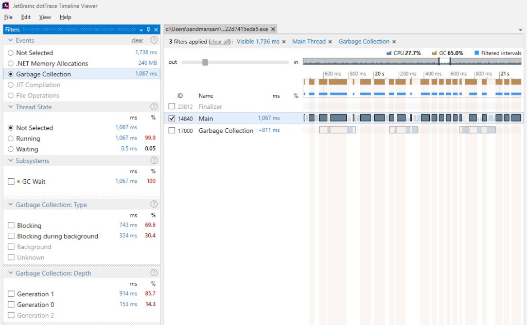Open the Help menu
This screenshot has height=325, width=527.
click(65, 17)
